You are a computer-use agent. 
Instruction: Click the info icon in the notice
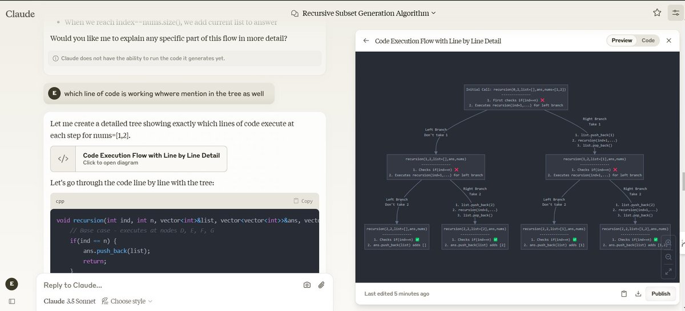[55, 59]
